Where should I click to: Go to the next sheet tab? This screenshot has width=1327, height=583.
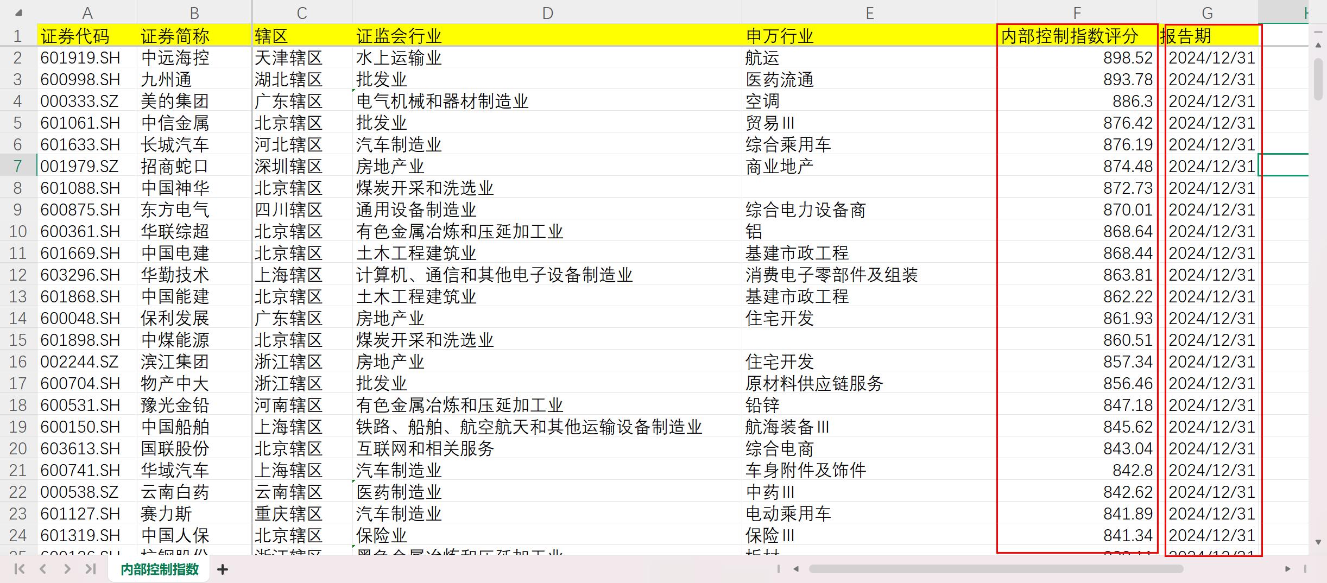click(67, 569)
